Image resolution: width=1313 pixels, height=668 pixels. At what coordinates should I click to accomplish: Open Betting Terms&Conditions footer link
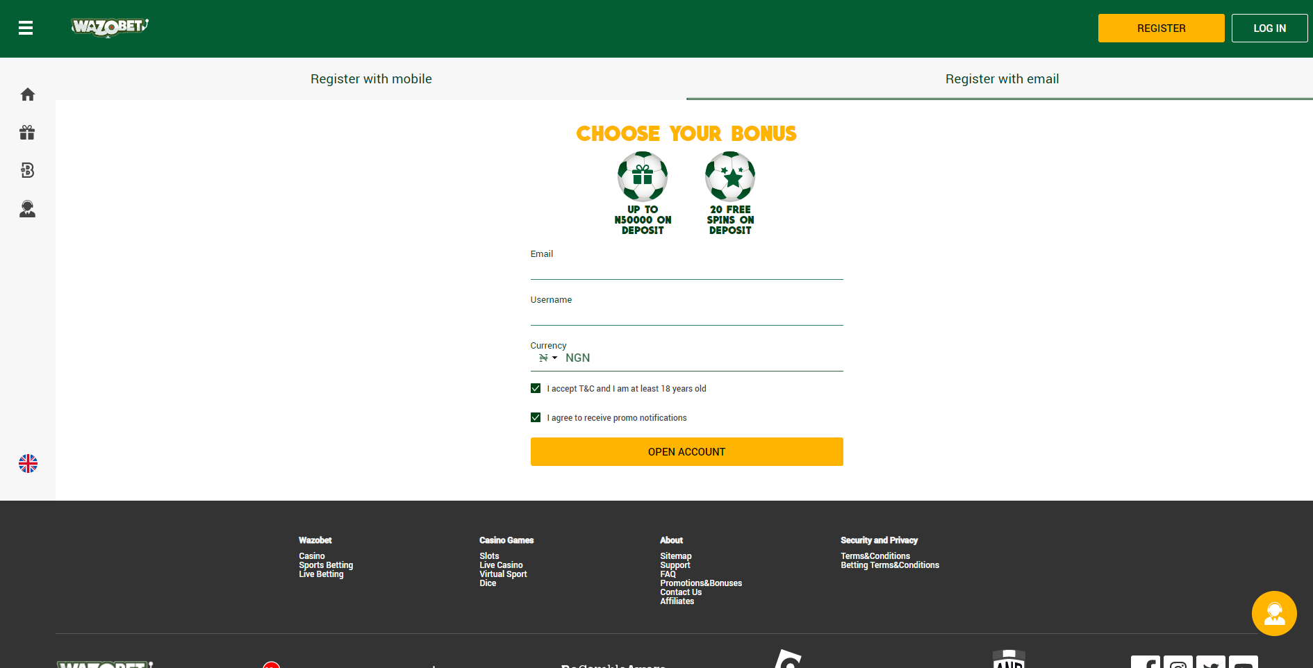tap(890, 565)
